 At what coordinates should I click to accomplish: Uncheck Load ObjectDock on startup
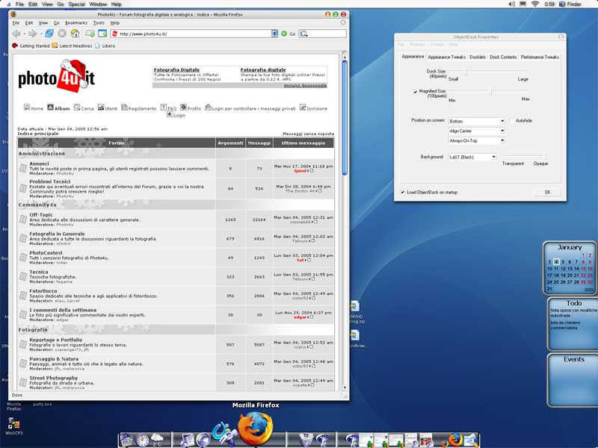[404, 192]
